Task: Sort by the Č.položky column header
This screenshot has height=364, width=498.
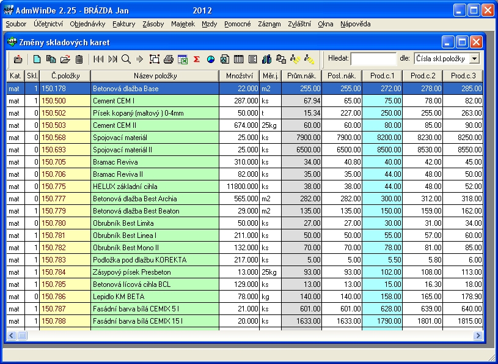Action: [65, 76]
